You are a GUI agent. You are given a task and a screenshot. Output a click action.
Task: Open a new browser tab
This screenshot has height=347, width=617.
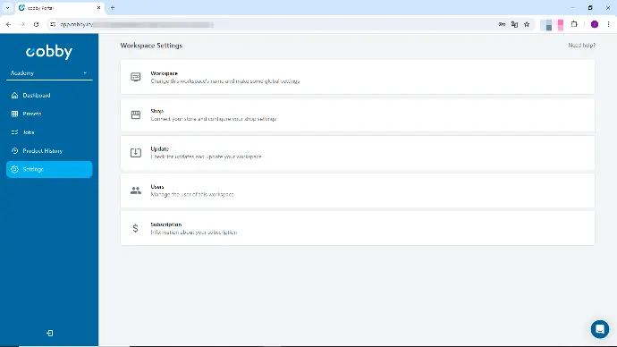click(x=113, y=8)
